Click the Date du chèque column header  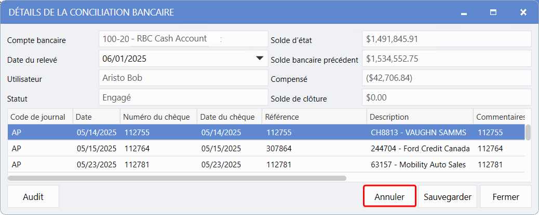[227, 117]
